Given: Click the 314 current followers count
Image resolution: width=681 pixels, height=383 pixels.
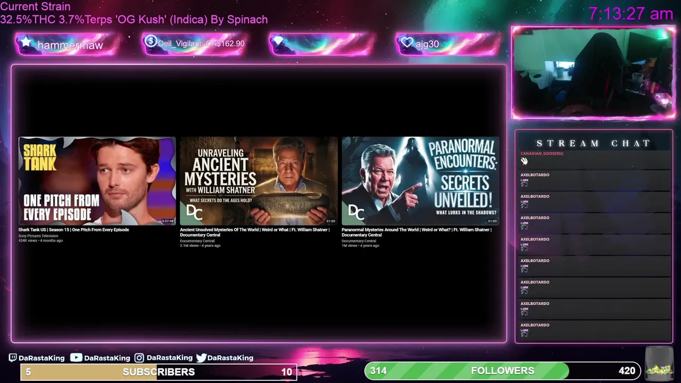Looking at the screenshot, I should click(x=378, y=371).
